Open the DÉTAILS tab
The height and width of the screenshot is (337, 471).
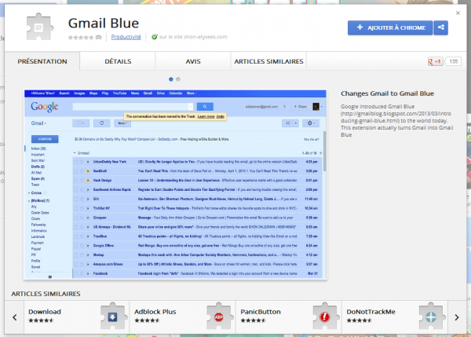(118, 61)
